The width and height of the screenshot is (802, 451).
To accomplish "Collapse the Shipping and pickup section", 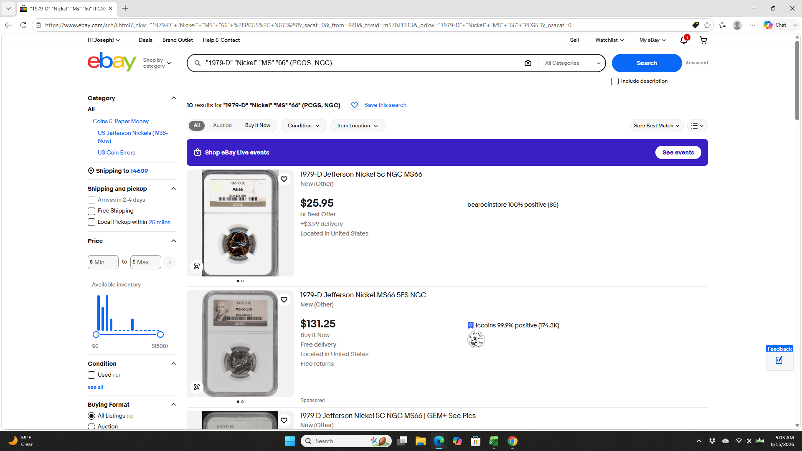I will (x=174, y=189).
